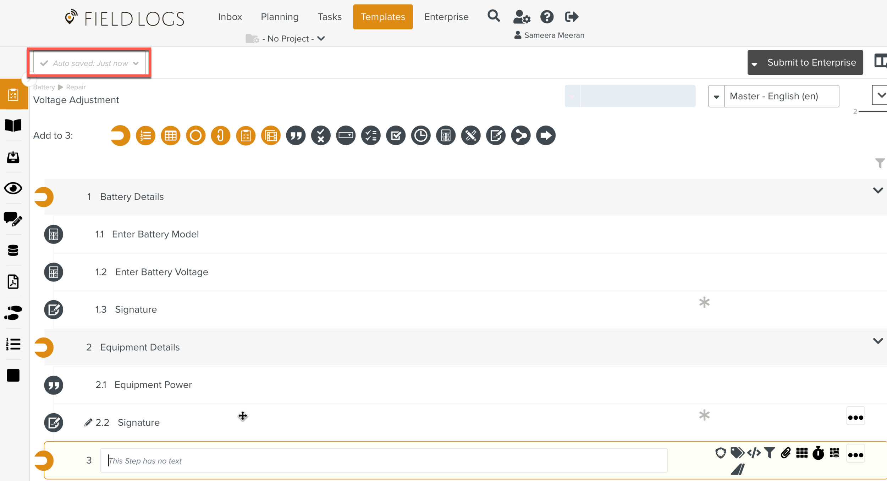Click the shield badge icon on step 3
This screenshot has width=887, height=481.
click(x=721, y=453)
